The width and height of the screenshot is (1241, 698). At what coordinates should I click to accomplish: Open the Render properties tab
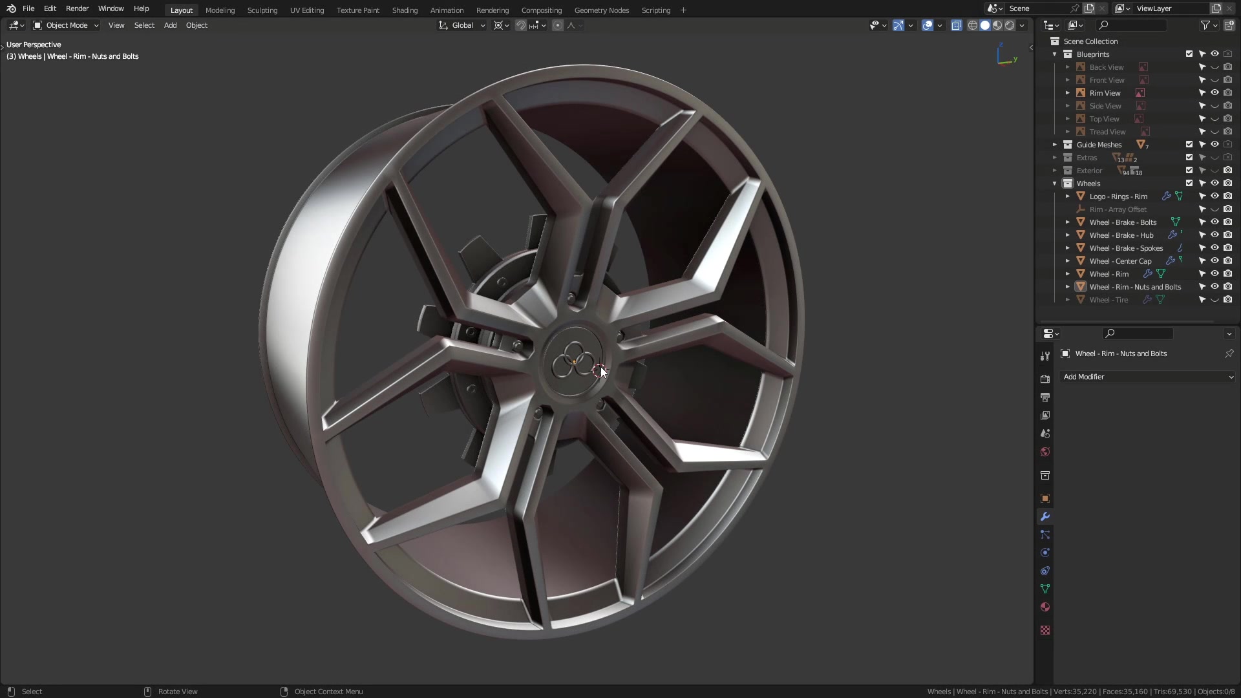click(x=1045, y=379)
